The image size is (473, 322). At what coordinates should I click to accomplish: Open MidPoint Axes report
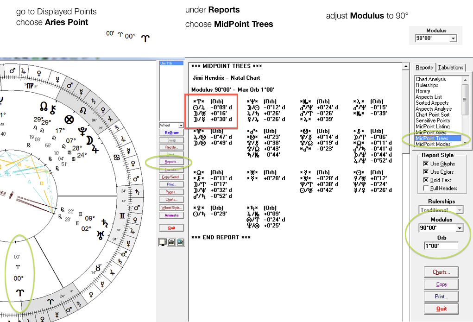tap(431, 133)
